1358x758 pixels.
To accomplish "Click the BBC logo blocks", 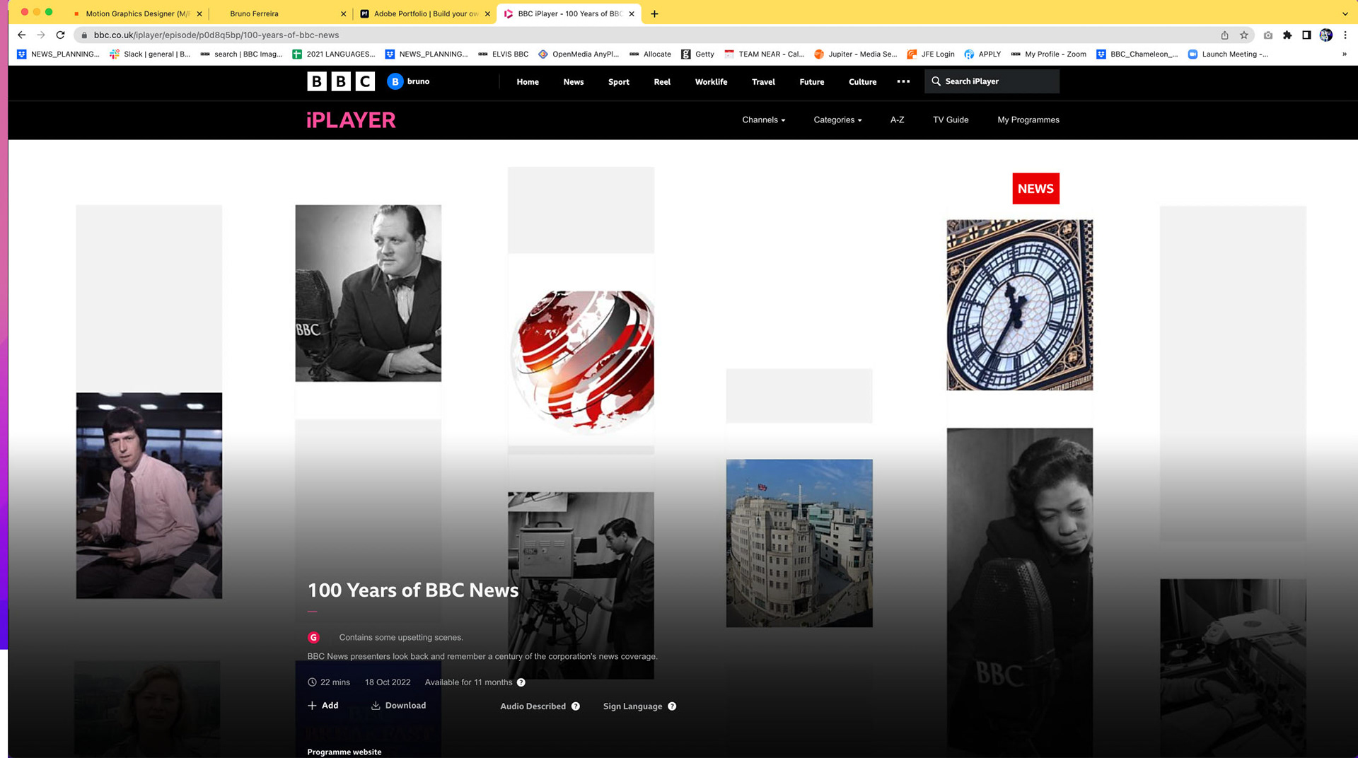I will point(341,81).
